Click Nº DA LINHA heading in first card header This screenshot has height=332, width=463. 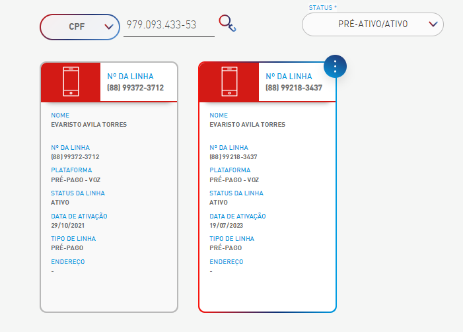(x=130, y=77)
